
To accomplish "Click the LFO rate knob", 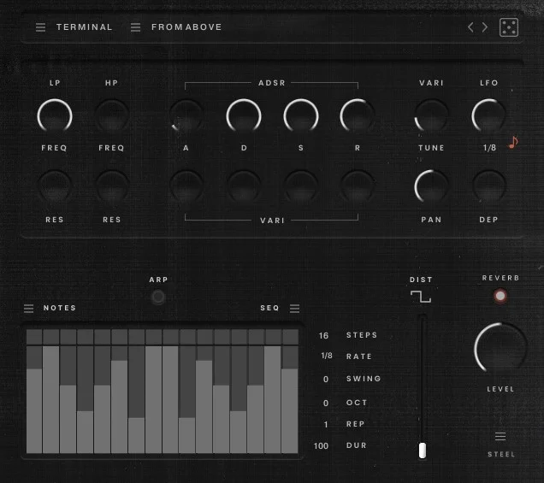I will pyautogui.click(x=488, y=115).
